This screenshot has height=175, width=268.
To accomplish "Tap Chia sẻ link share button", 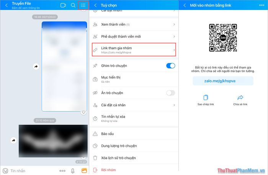I will (240, 100).
